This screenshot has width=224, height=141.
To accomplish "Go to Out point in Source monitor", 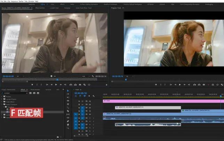I will point(65,85).
